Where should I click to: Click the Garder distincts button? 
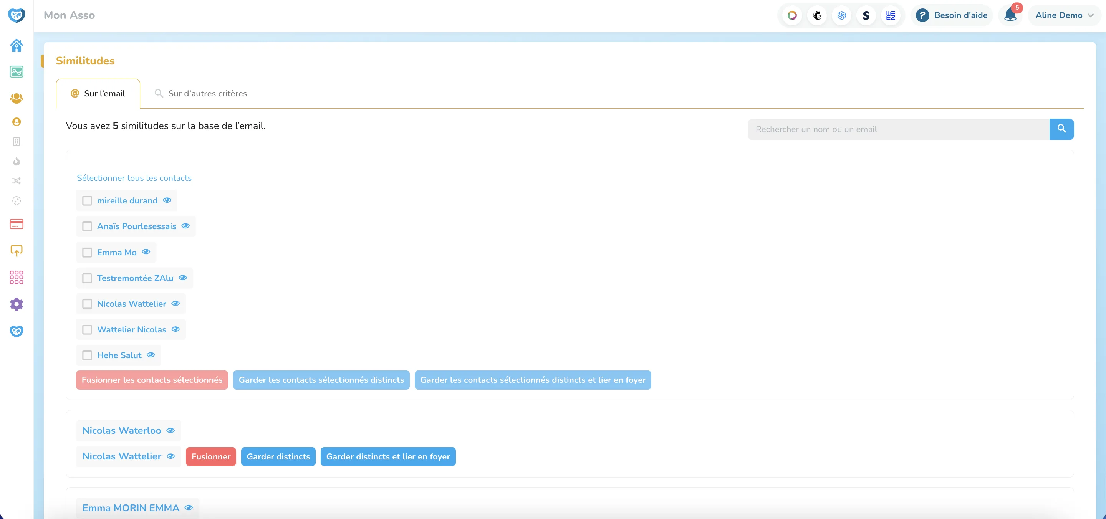coord(278,457)
